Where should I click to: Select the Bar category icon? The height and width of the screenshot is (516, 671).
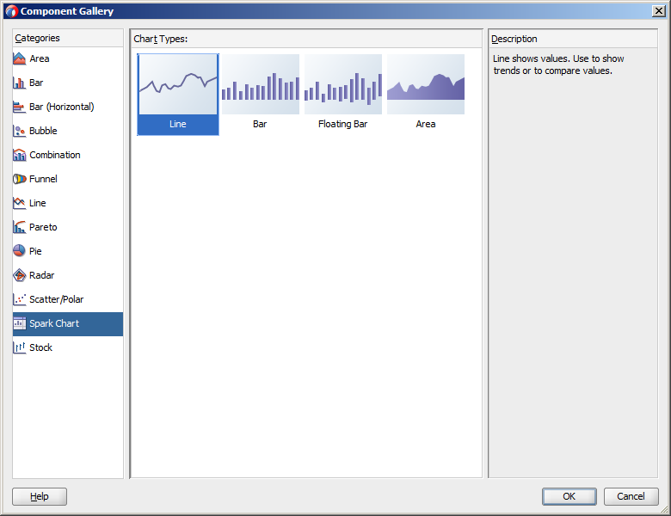point(19,83)
